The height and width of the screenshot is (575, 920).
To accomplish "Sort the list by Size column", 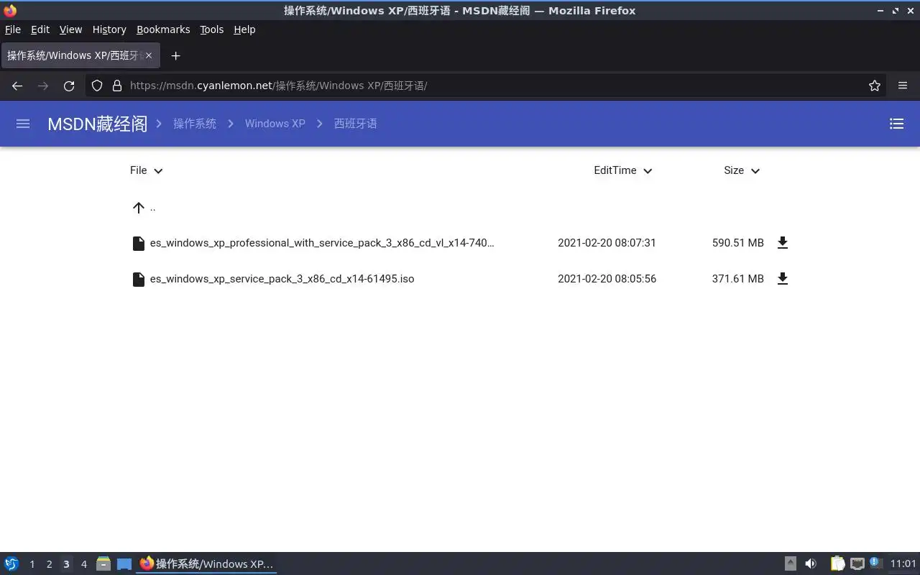I will coord(742,170).
